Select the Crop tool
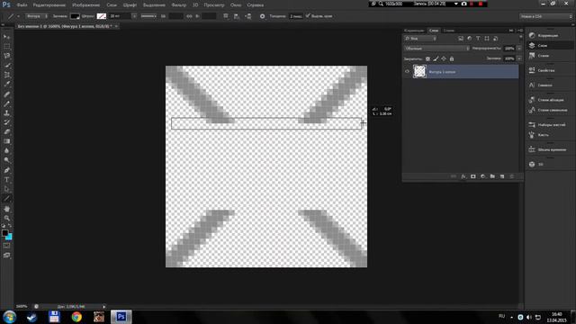This screenshot has width=576, height=324. click(6, 75)
